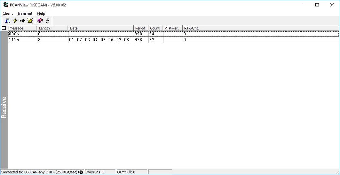
Task: Click Period value 998 in the 111h row
Action: [138, 40]
